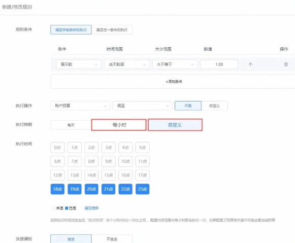Deselect the 20点 hour slot
This screenshot has width=295, height=243.
coord(91,189)
